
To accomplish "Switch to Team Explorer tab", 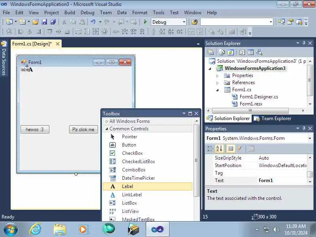I will tap(273, 118).
